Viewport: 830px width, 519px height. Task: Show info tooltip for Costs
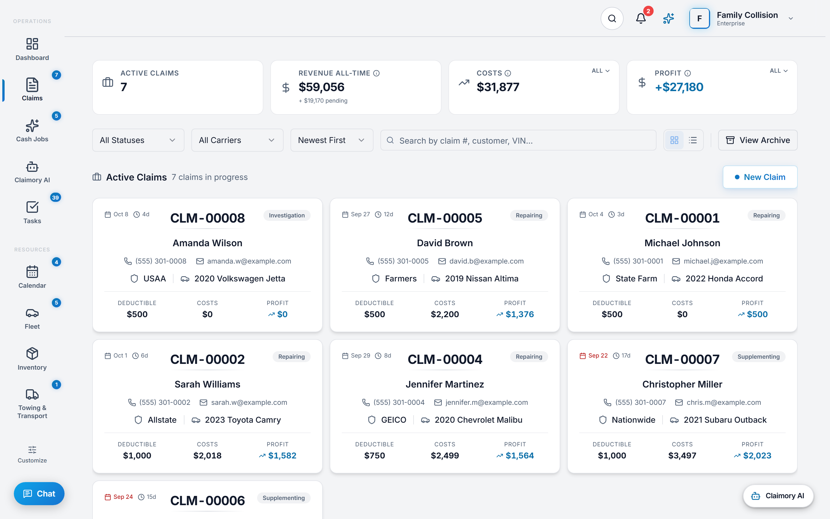coord(508,73)
